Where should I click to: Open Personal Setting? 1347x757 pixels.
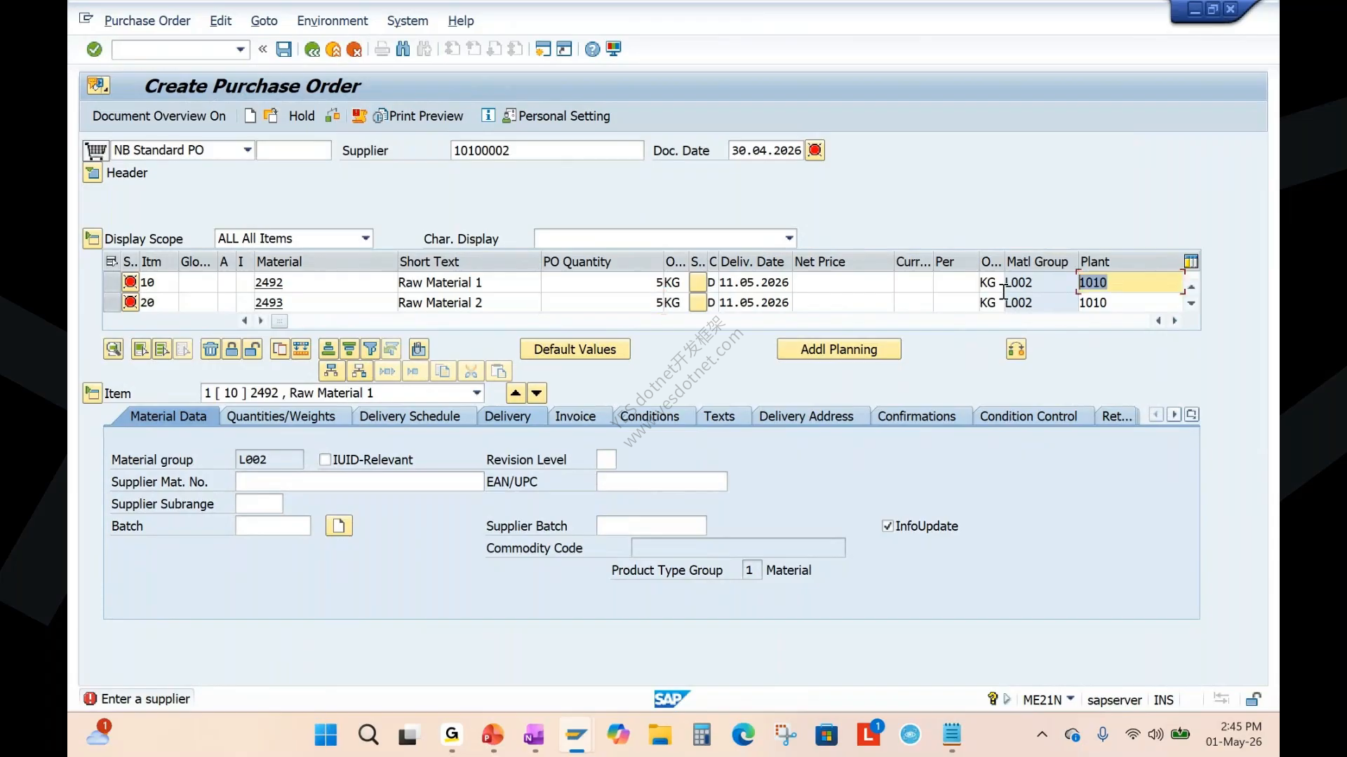point(557,116)
